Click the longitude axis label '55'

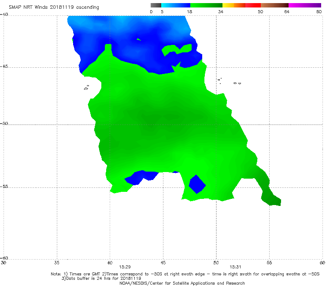pyautogui.click(x=269, y=263)
